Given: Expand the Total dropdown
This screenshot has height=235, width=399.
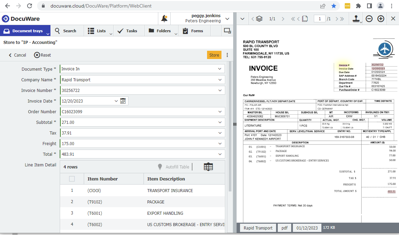Looking at the screenshot, I should click(220, 154).
